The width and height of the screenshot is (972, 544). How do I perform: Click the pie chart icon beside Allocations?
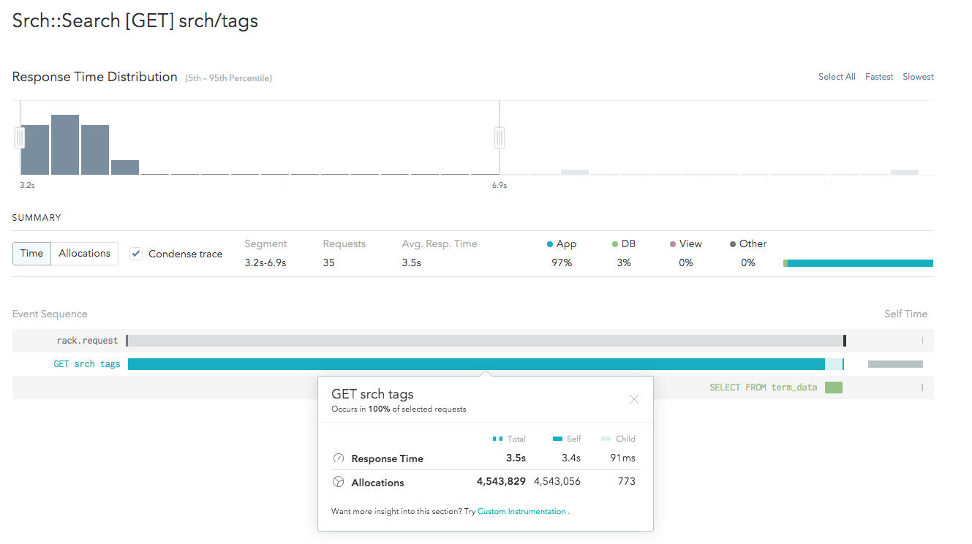339,482
